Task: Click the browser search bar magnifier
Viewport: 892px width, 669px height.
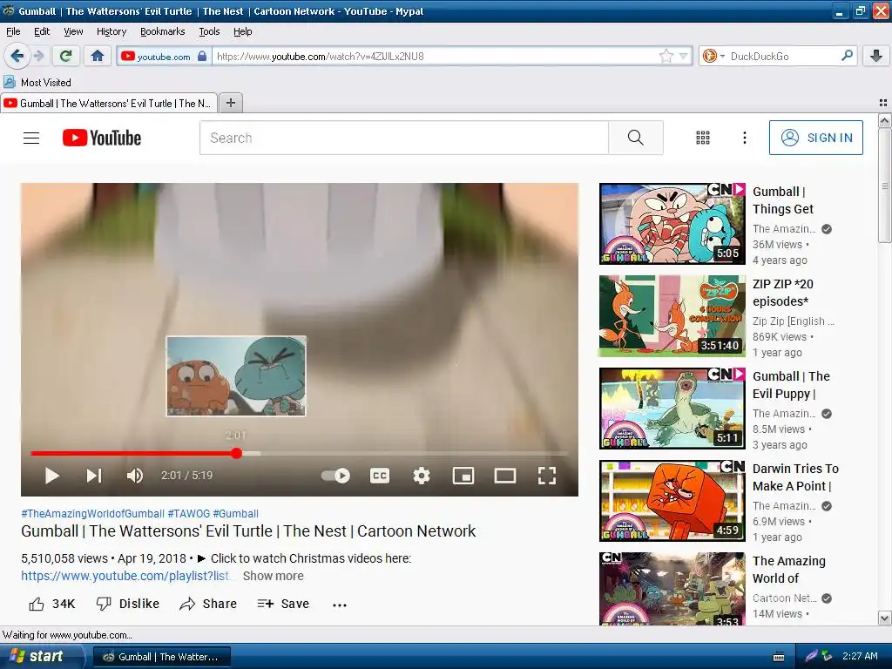Action: click(847, 56)
